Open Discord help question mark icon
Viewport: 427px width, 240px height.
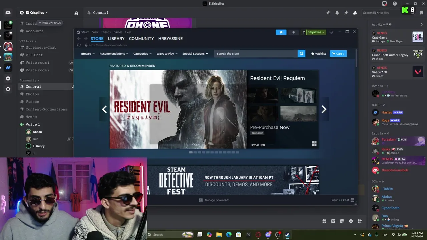[x=395, y=4]
